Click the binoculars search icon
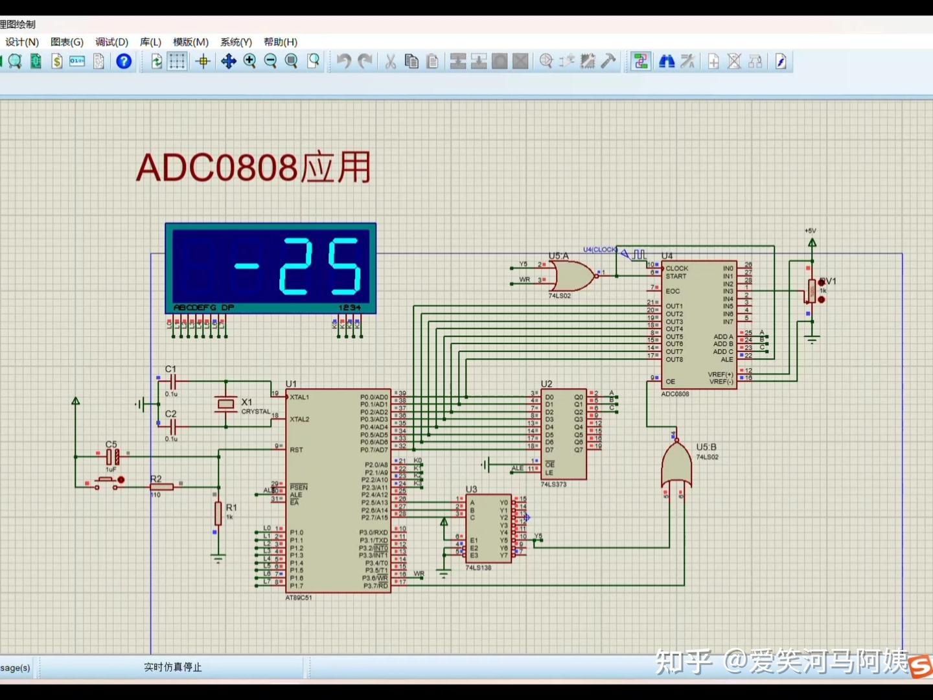The image size is (933, 700). [667, 62]
